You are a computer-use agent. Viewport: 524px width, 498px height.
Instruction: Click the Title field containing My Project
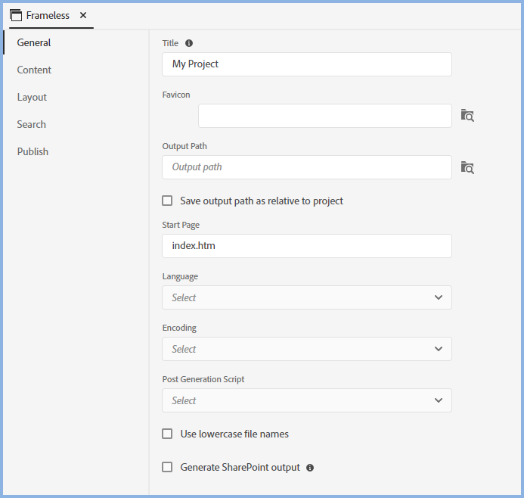pyautogui.click(x=306, y=64)
